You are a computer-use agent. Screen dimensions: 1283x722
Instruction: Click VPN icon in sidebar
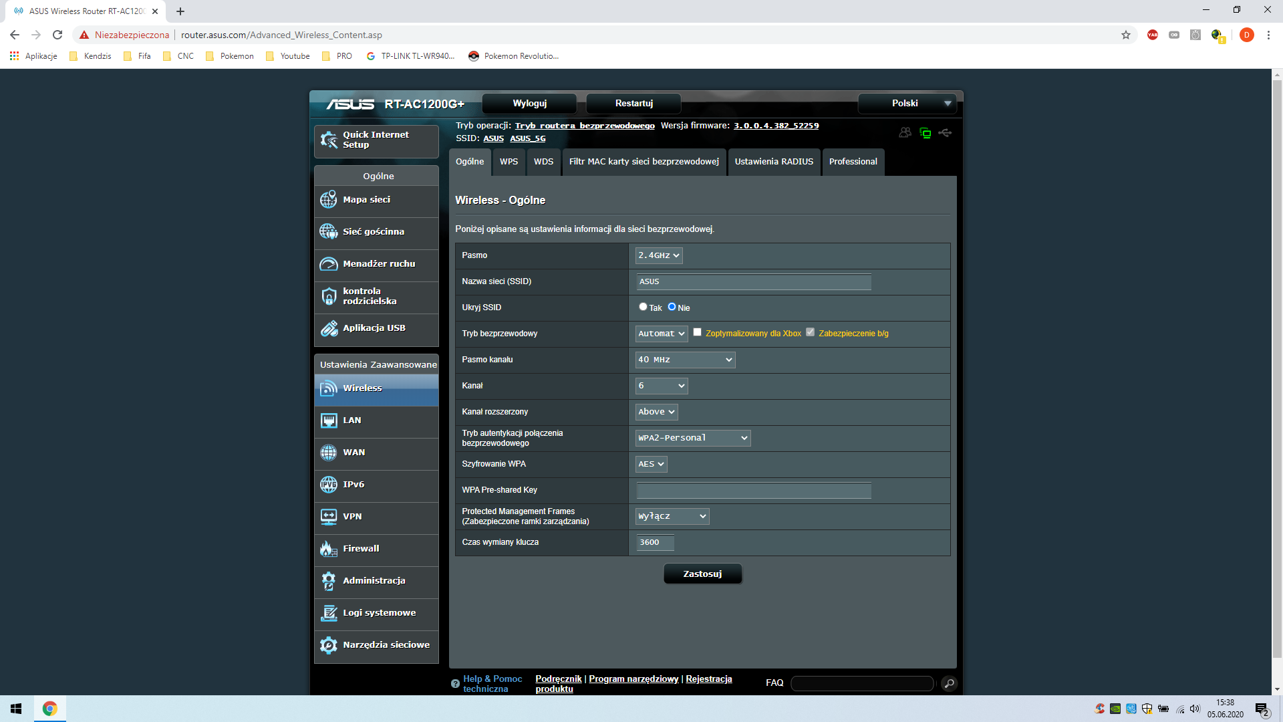329,517
